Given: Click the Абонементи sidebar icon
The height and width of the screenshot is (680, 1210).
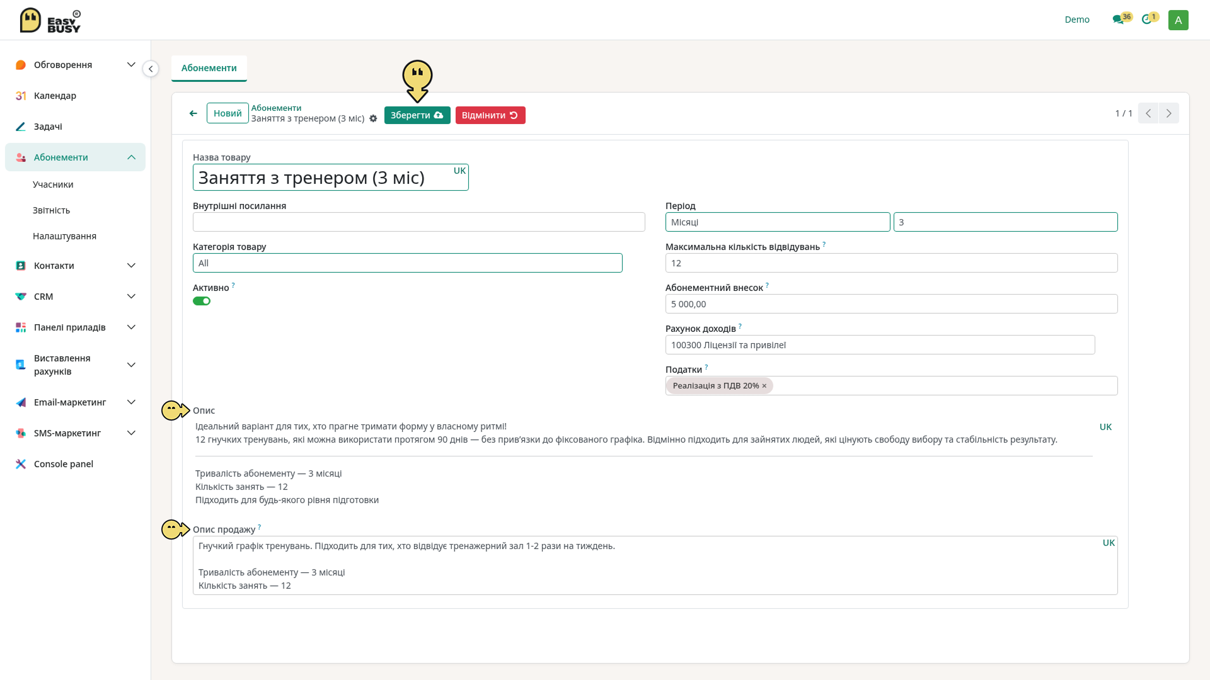Looking at the screenshot, I should (x=21, y=157).
